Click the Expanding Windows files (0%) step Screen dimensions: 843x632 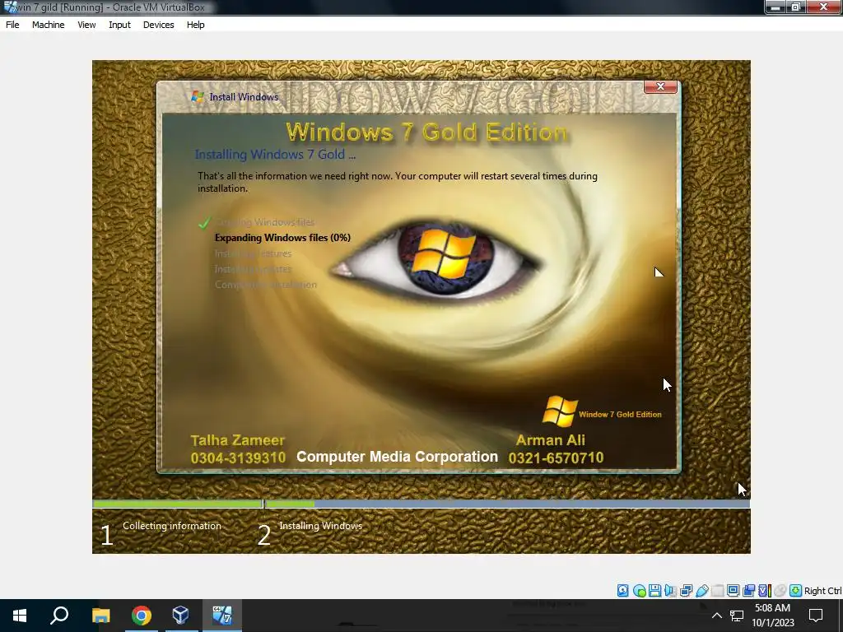pos(283,238)
